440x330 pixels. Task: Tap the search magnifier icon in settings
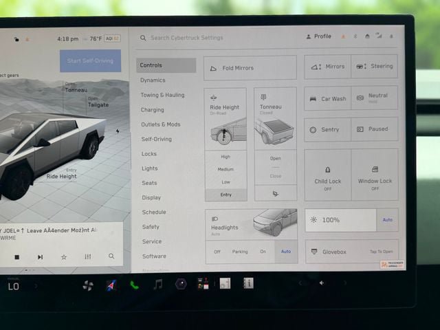click(x=143, y=38)
